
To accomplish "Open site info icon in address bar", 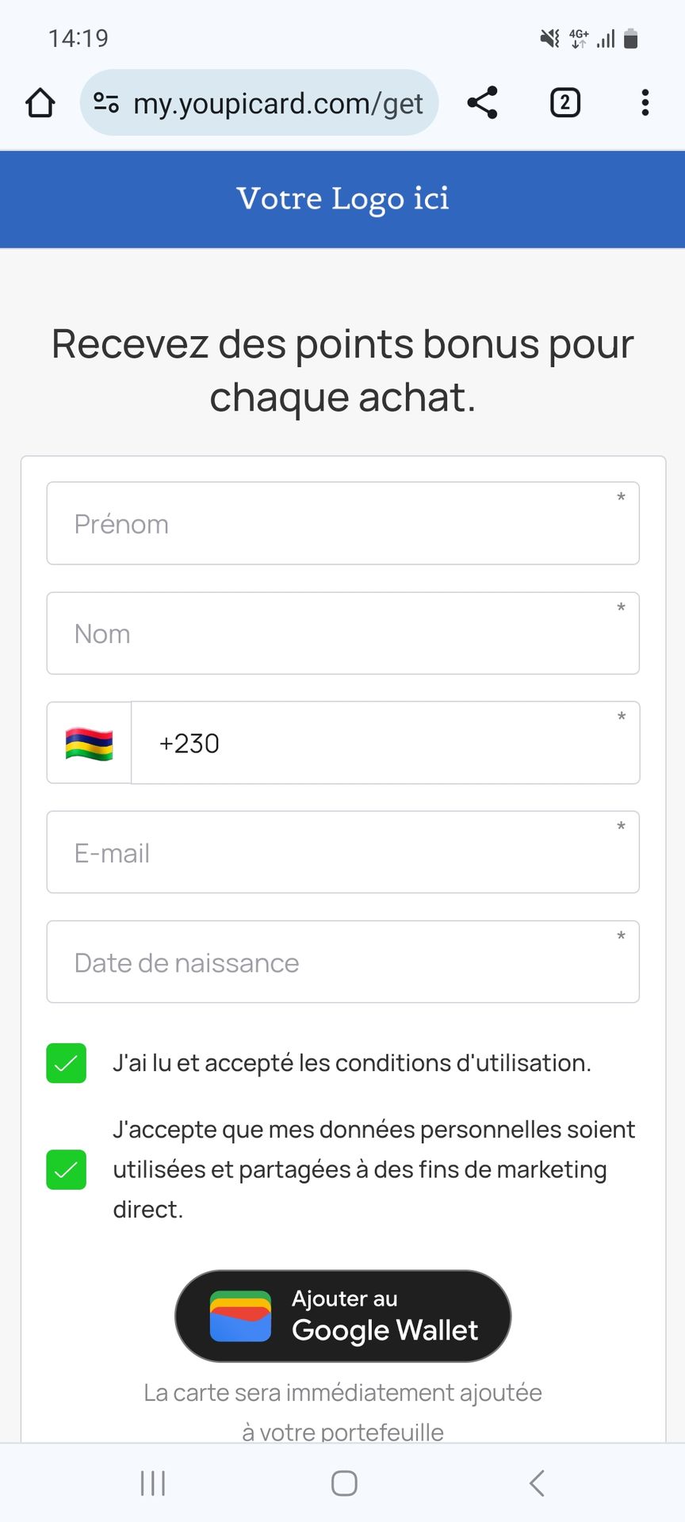I will coord(106,103).
